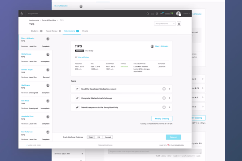Click Sherry Walmsley avatar in background window list
The height and width of the screenshot is (161, 242).
coord(81,6)
